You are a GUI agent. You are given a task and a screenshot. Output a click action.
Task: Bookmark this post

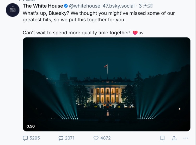162,138
